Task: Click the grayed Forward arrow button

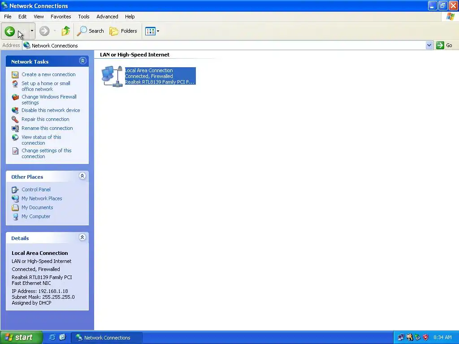Action: (44, 31)
